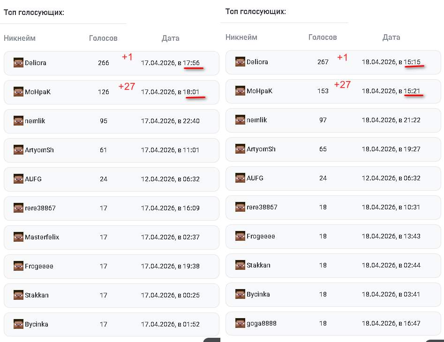The image size is (444, 342).
Task: Click Frogeeee's avatar beside the 19:38 entry
Action: click(18, 266)
